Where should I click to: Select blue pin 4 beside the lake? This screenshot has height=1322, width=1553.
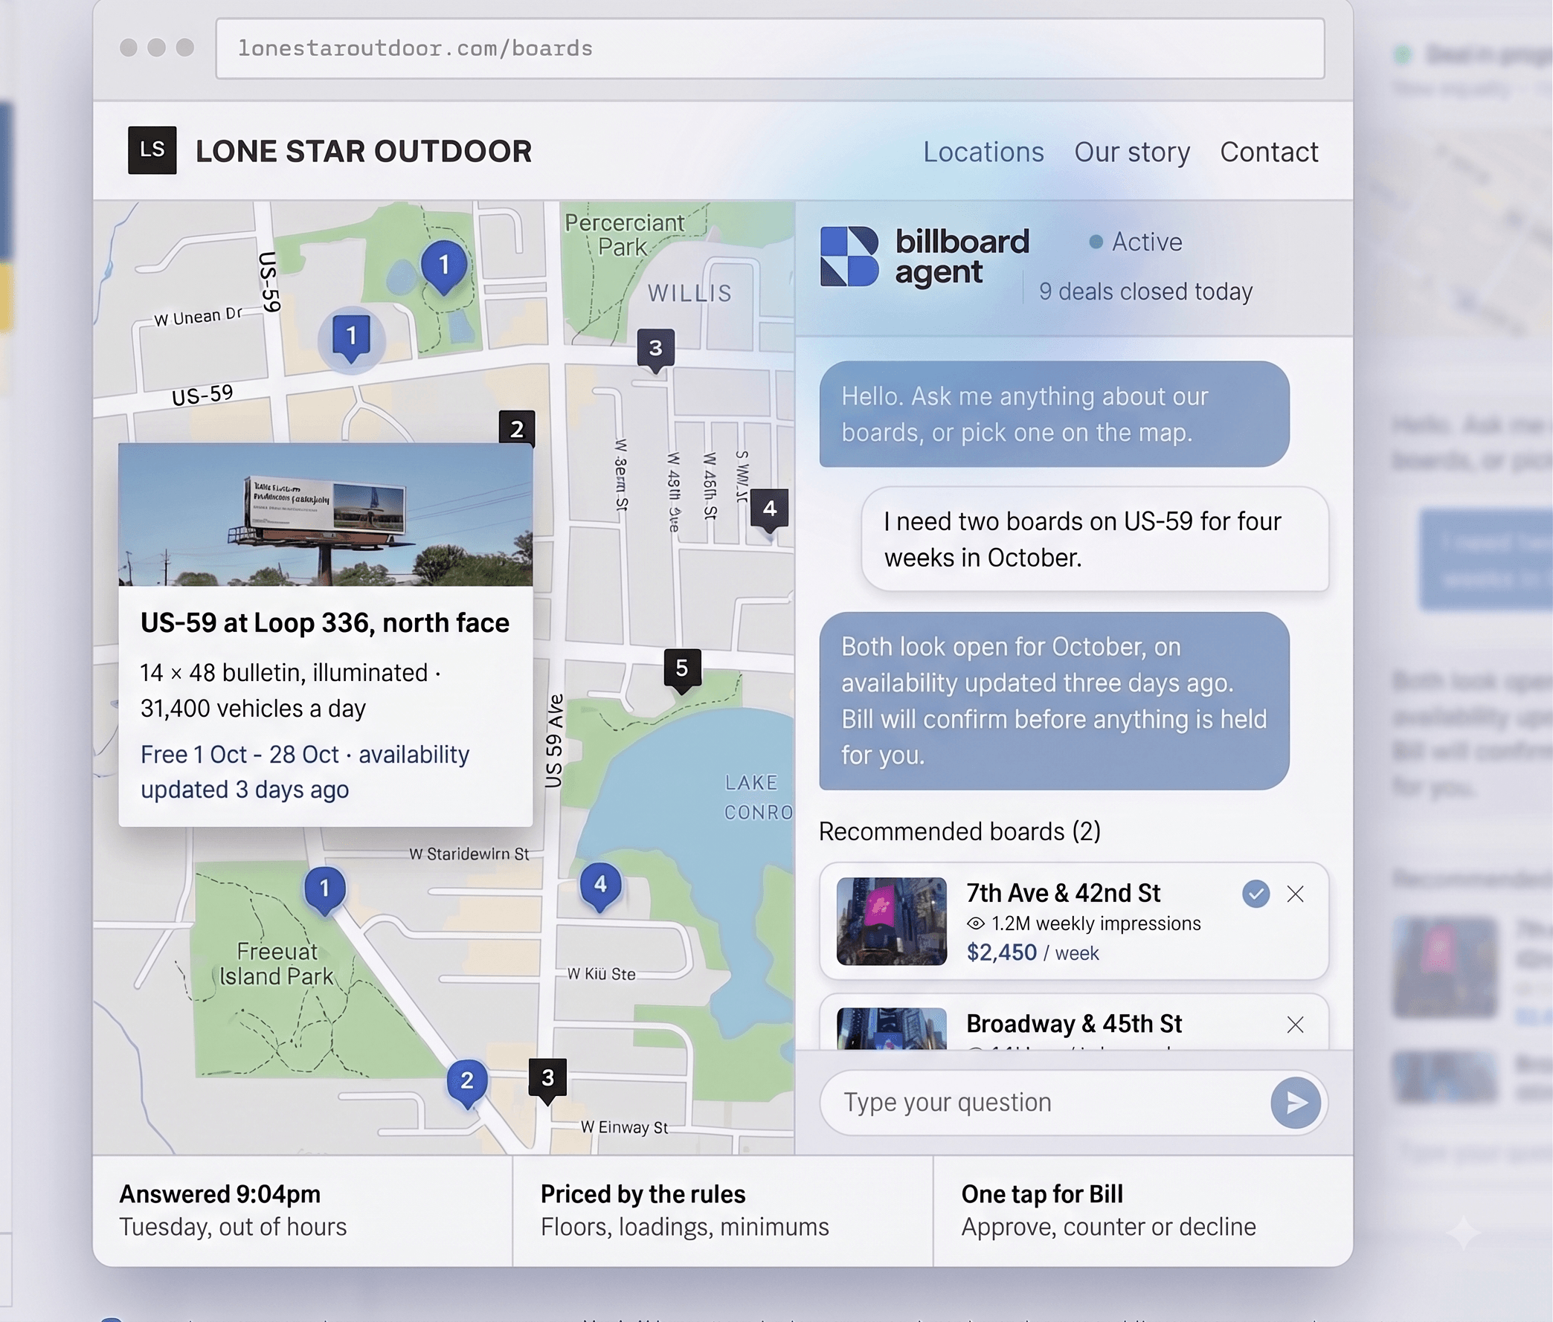coord(600,886)
